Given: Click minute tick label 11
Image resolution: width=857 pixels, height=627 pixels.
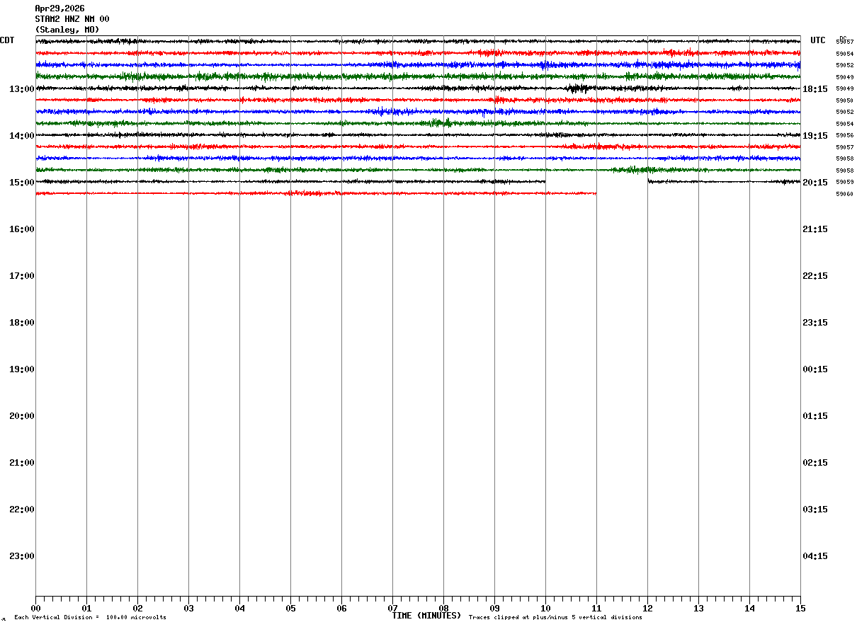Looking at the screenshot, I should click(x=596, y=609).
